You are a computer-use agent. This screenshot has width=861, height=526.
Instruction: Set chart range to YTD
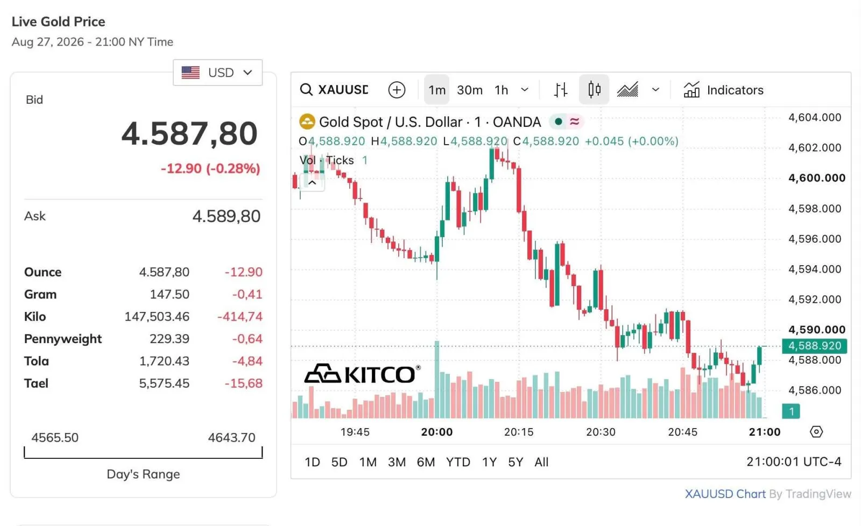(458, 462)
